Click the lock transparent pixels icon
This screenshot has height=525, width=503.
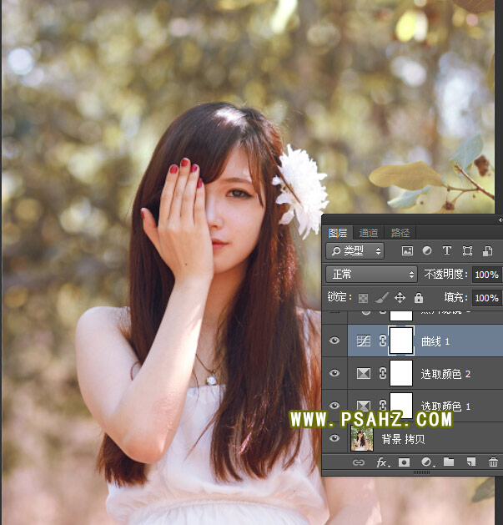pyautogui.click(x=363, y=298)
